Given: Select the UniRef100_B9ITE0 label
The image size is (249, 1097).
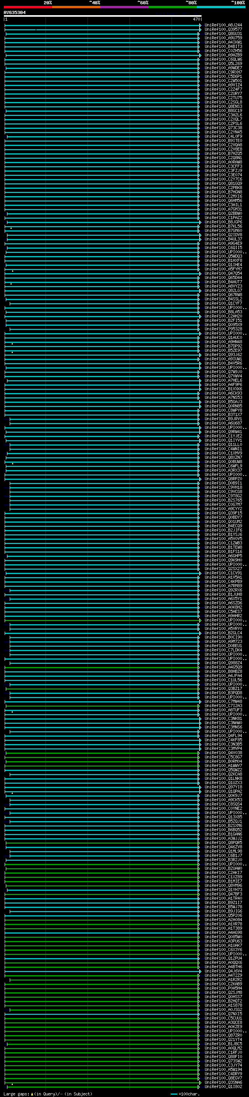Looking at the screenshot, I should [x=223, y=140].
